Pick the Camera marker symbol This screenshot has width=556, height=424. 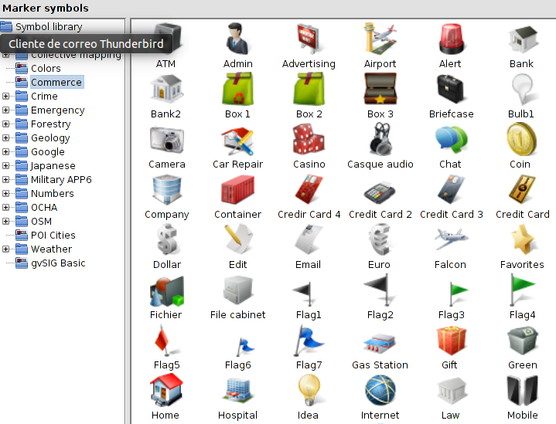point(166,141)
